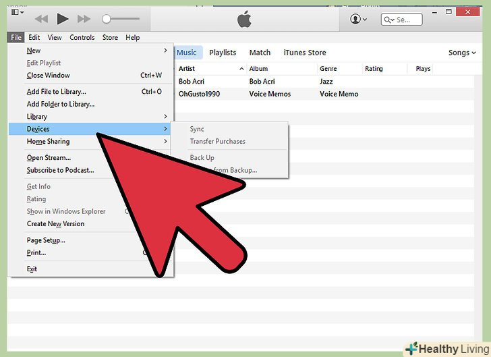Click the search magnifier icon
The height and width of the screenshot is (357, 491).
tap(388, 20)
